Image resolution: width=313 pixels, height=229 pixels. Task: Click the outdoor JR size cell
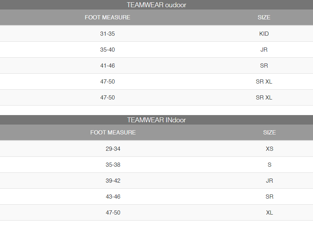coord(264,49)
